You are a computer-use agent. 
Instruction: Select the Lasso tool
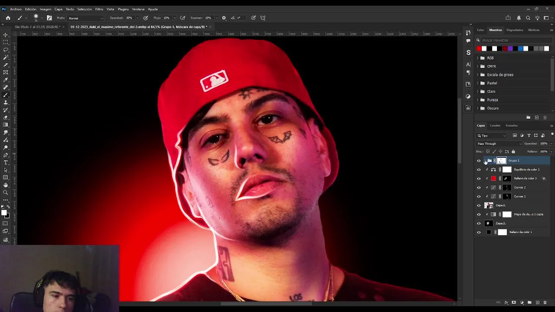[6, 50]
